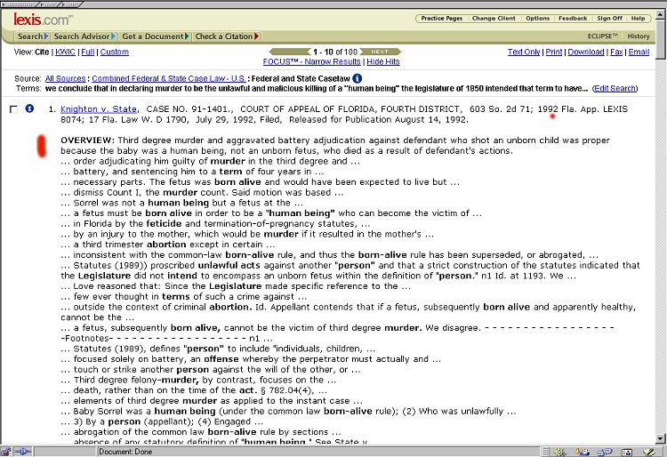Open Help from the top bar
This screenshot has width=667, height=457.
[x=638, y=19]
